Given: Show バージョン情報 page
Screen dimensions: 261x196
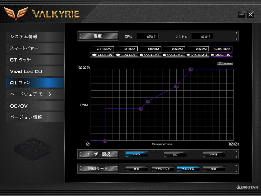Looking at the screenshot, I should [x=35, y=117].
